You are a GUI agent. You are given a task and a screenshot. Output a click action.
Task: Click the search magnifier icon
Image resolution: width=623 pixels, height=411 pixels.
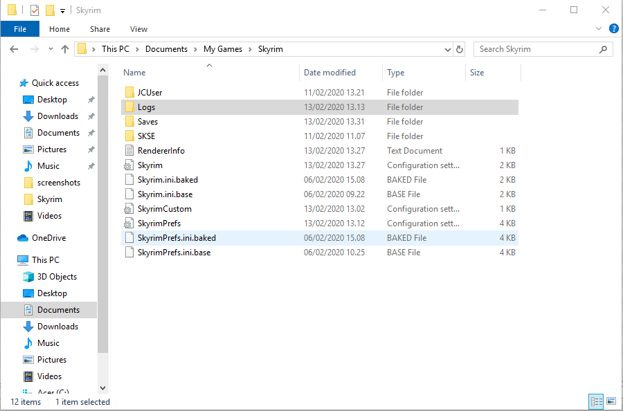click(603, 49)
